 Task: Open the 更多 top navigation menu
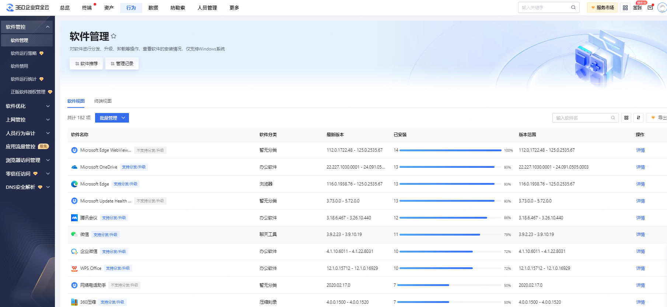click(234, 8)
